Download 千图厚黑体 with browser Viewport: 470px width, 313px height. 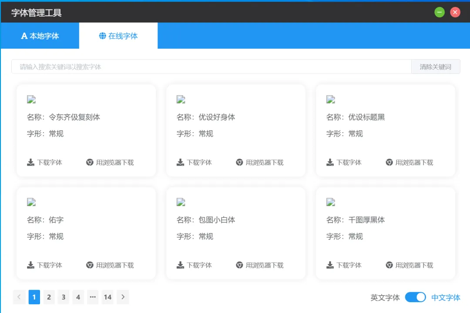point(409,265)
